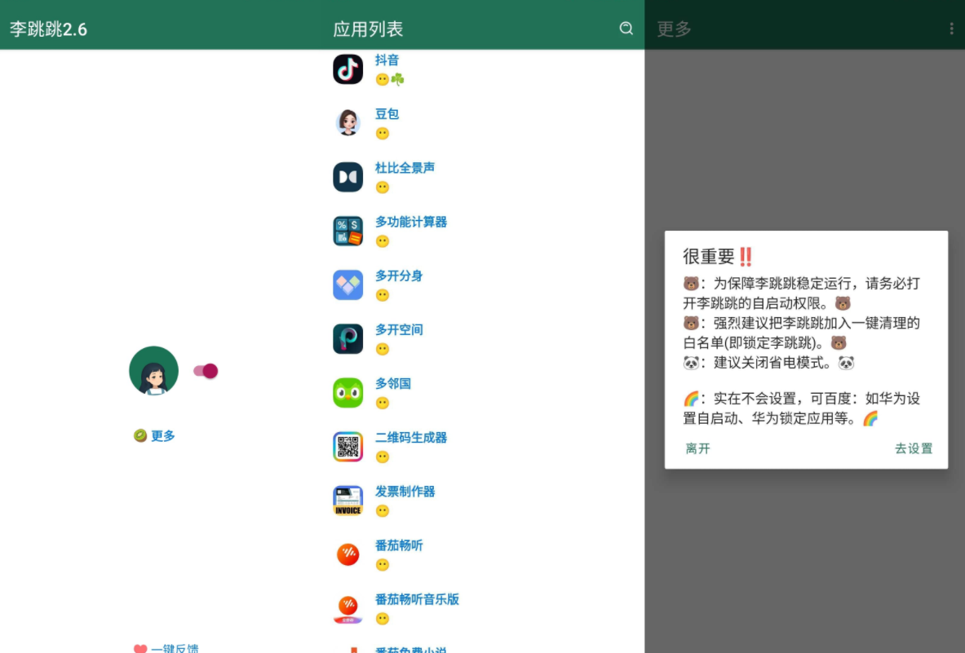Select the 发票制作器 invoice icon
Viewport: 965px width, 653px height.
point(347,501)
